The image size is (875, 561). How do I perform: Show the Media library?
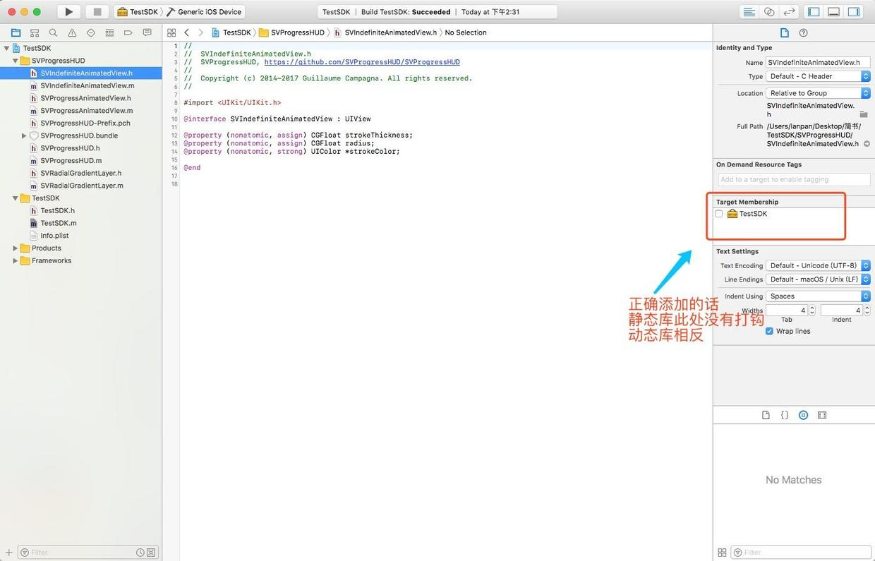click(822, 415)
